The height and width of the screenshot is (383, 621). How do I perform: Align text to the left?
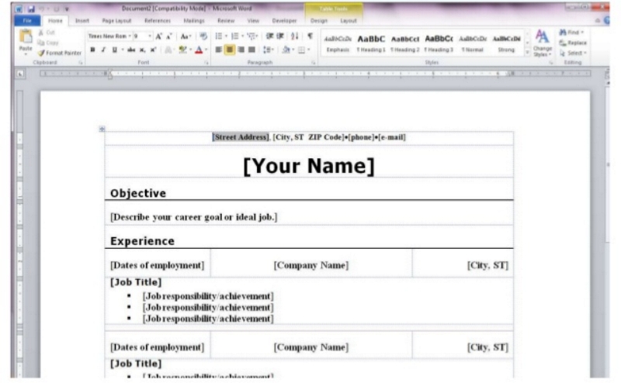tap(219, 50)
